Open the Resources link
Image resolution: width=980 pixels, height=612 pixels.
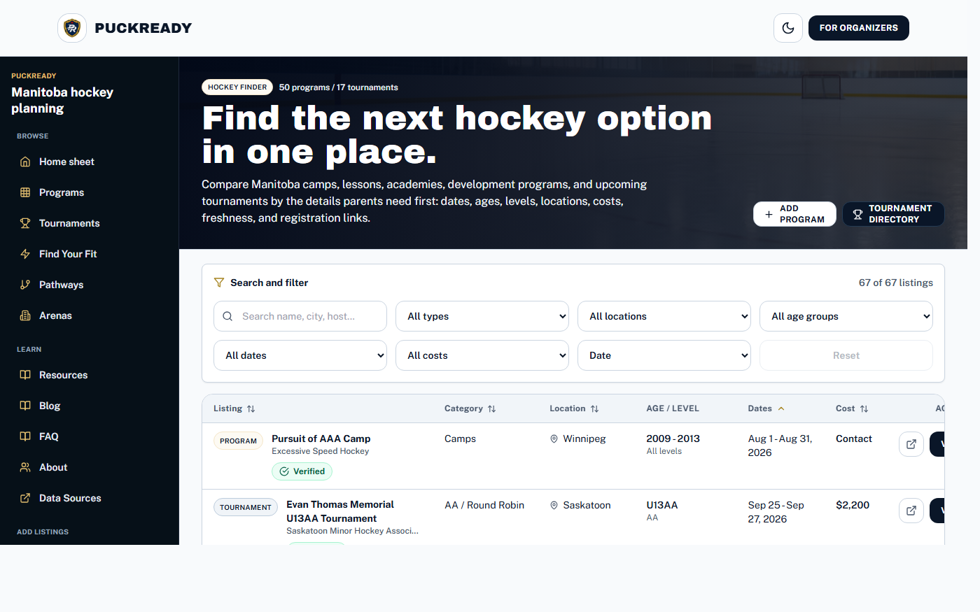(x=90, y=375)
